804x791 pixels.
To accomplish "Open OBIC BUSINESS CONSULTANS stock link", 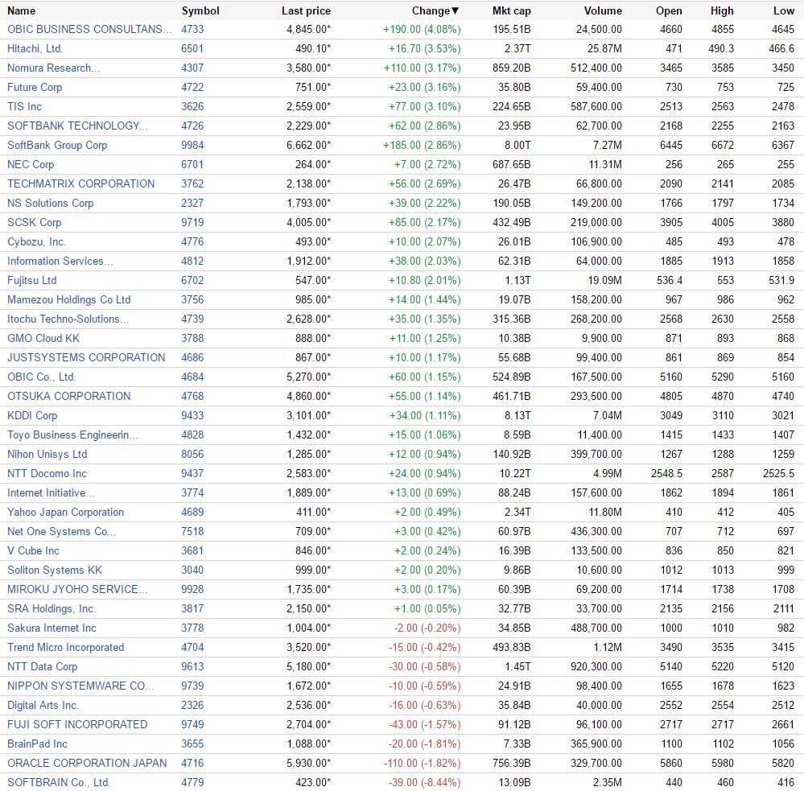I will coord(89,29).
